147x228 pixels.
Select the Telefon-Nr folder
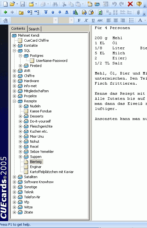point(32,197)
